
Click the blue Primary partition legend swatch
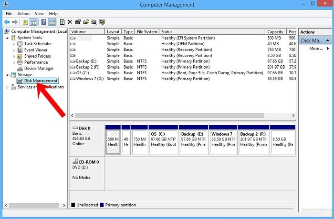pos(103,205)
